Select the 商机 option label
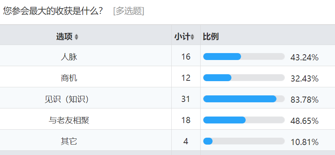 point(69,78)
